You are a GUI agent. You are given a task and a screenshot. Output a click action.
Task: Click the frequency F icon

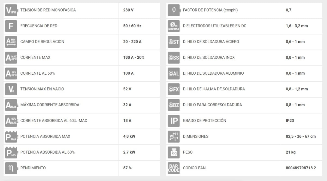pos(11,26)
